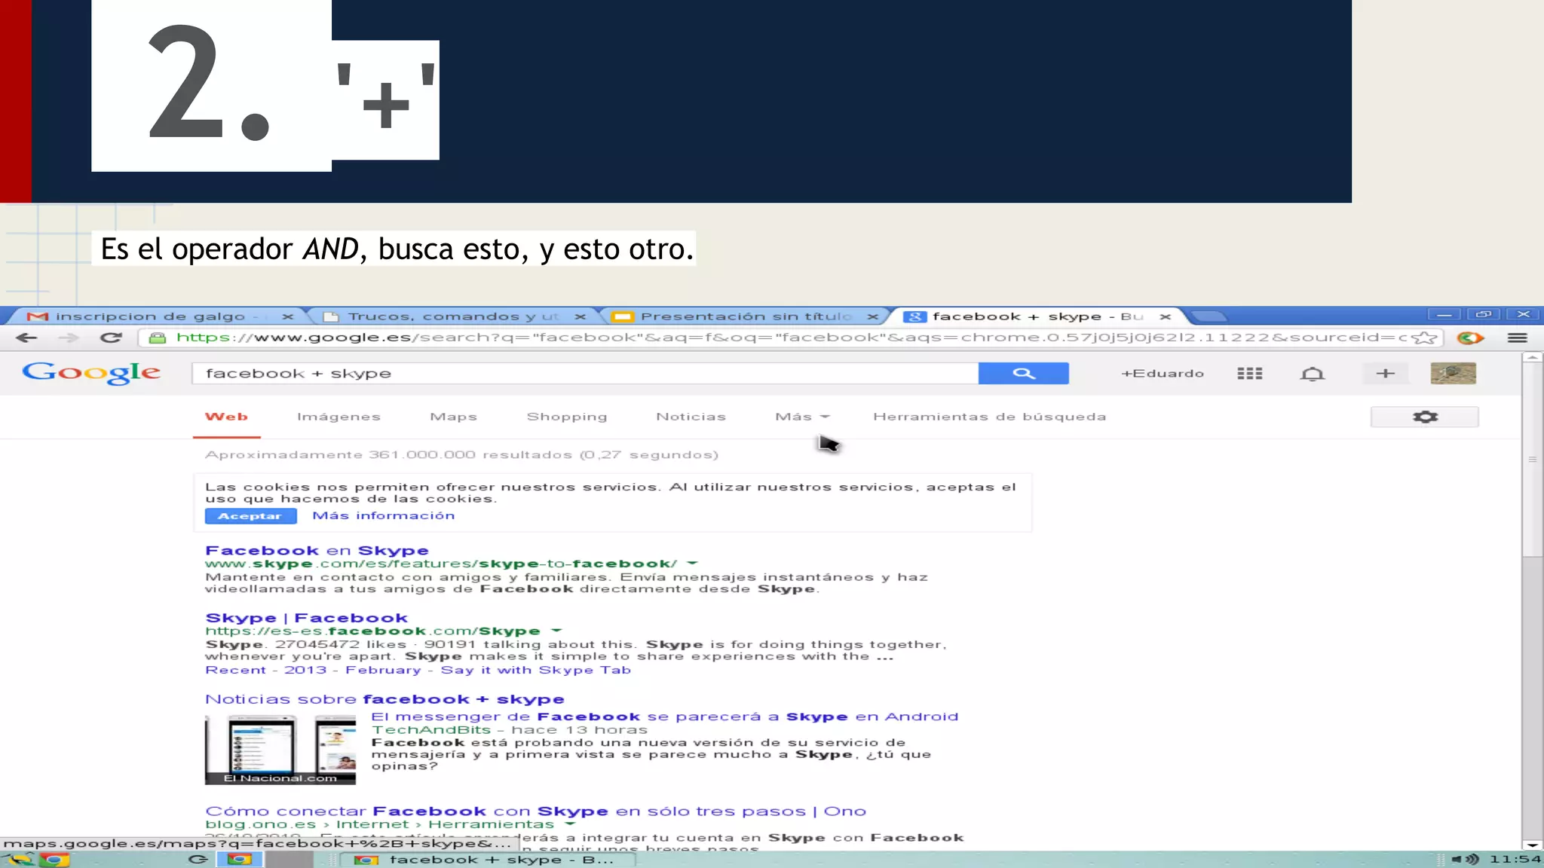Viewport: 1544px width, 868px height.
Task: Expand the arrow beside the es-es.facebook.com URL
Action: point(556,631)
